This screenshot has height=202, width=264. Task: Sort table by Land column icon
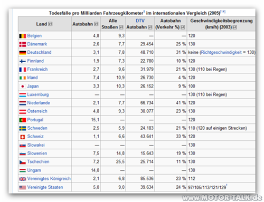pyautogui.click(x=50, y=24)
